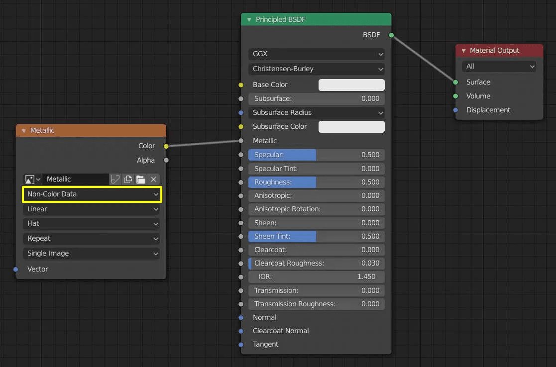Click the Vector input socket on the Metallic node
Screen dimensions: 556x367
pyautogui.click(x=15, y=269)
